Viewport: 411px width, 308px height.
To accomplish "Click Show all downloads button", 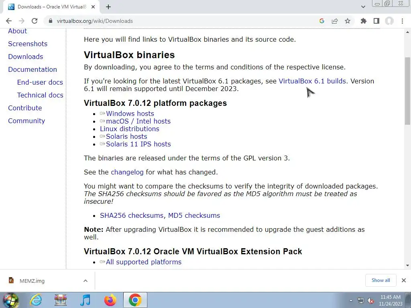I will coord(380,280).
